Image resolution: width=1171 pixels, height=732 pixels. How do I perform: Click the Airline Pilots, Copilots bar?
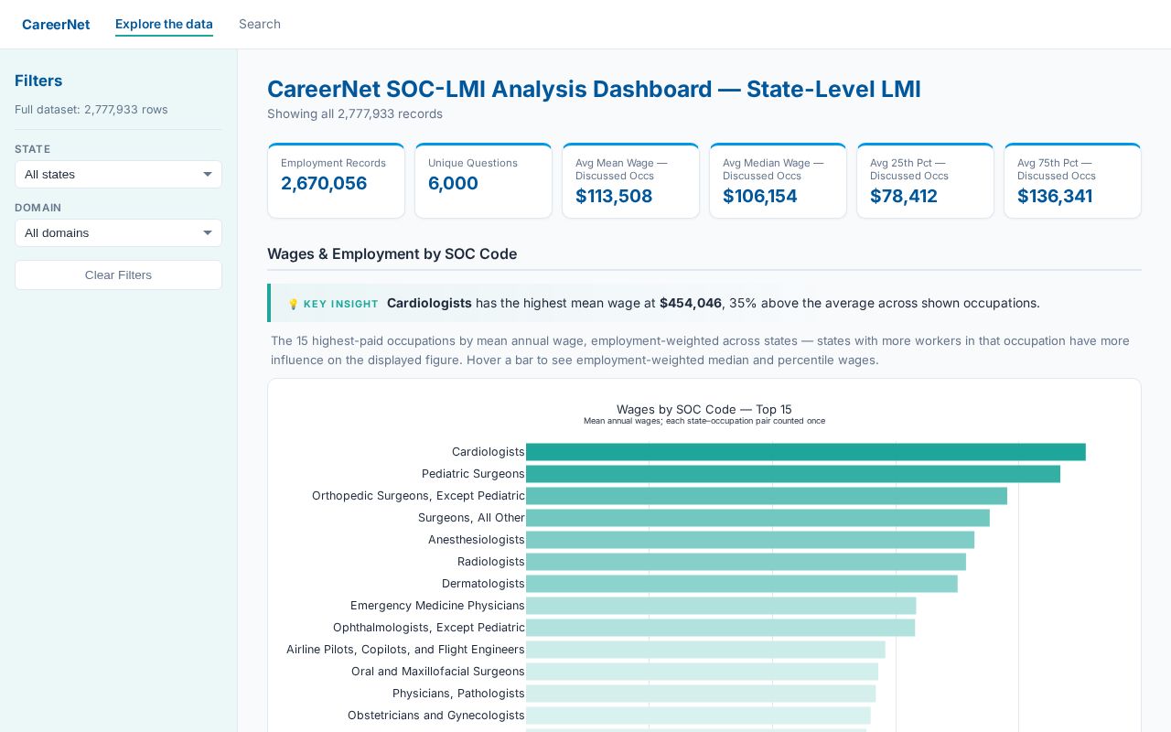[705, 650]
